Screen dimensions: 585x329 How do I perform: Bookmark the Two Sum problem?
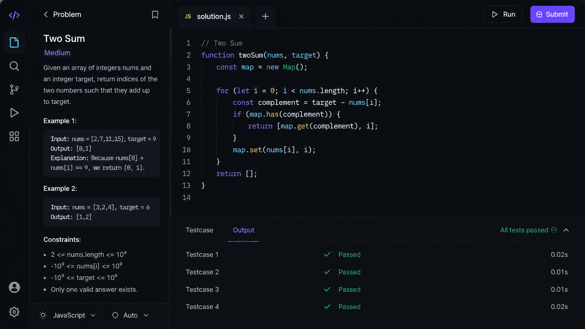coord(155,14)
